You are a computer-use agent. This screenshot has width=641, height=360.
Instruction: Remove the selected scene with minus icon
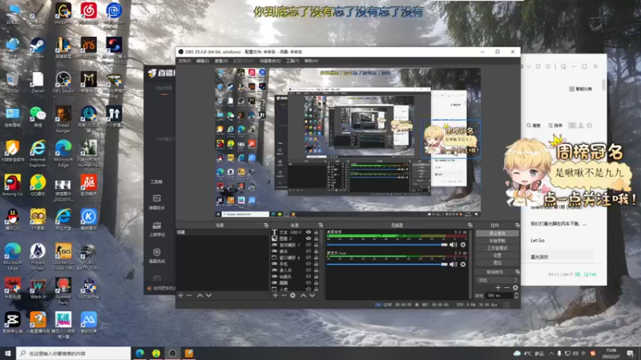189,295
